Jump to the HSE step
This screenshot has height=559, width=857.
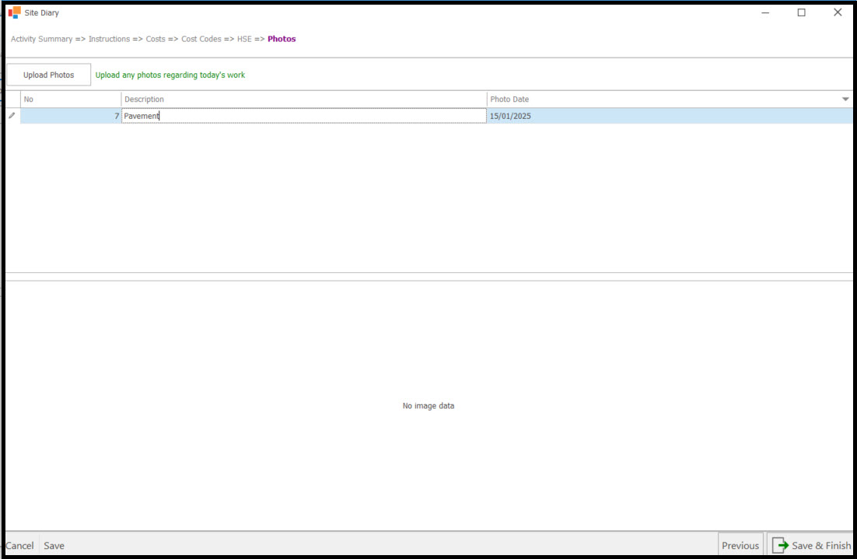(244, 39)
